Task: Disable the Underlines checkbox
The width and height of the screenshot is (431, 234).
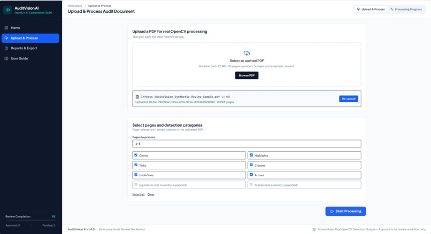Action: [x=136, y=175]
